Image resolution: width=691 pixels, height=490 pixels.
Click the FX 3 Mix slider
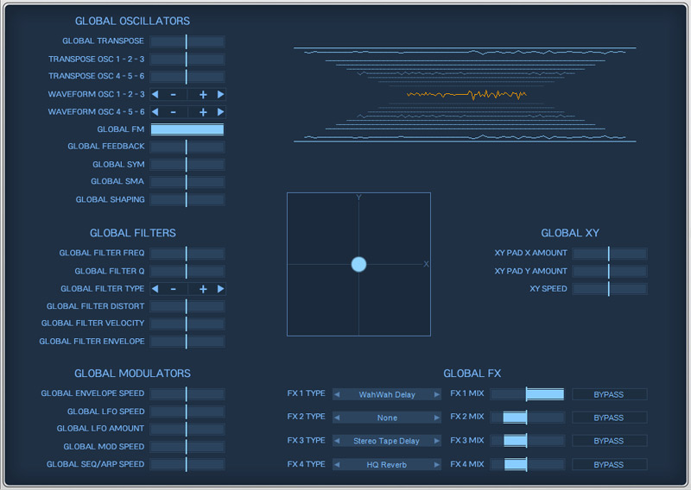click(527, 441)
